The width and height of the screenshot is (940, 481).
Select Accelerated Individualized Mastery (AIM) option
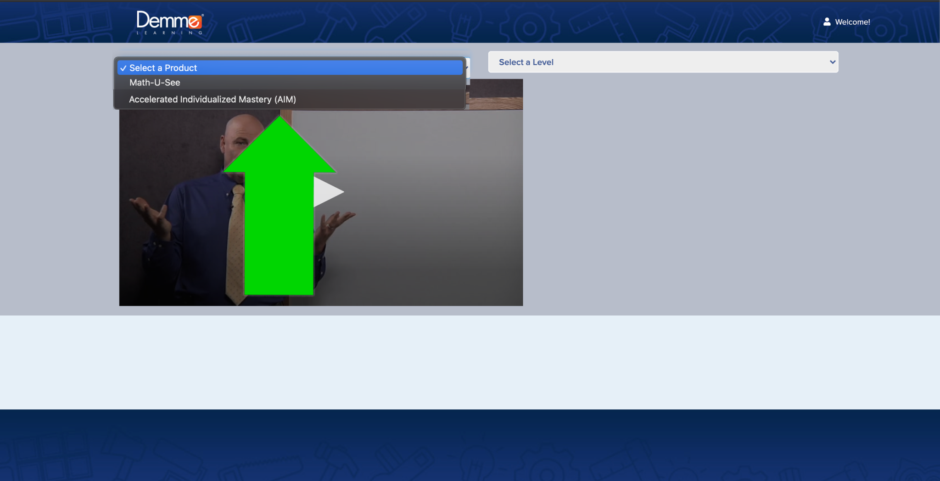click(x=212, y=99)
